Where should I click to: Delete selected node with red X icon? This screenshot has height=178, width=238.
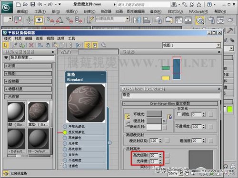click(x=31, y=45)
